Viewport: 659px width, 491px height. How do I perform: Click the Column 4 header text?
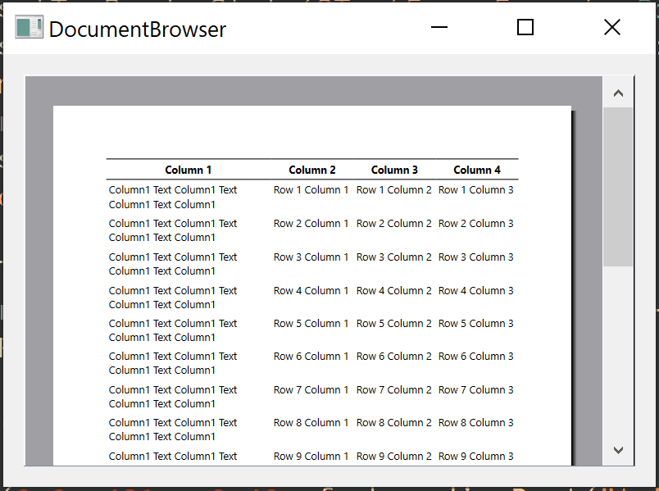[477, 170]
